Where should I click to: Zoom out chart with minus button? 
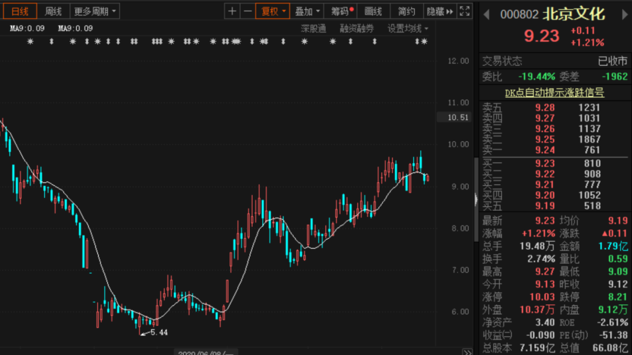[x=248, y=11]
